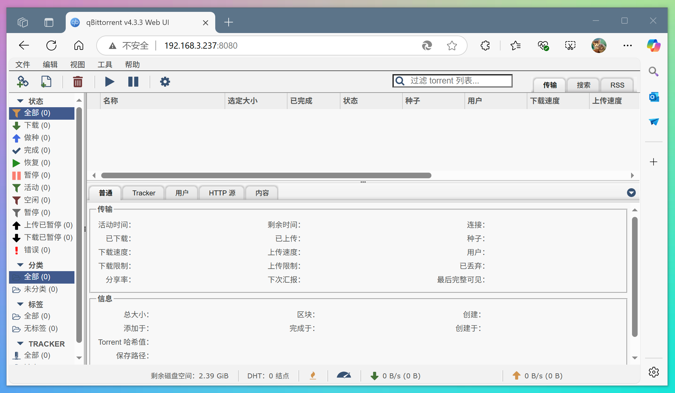Switch to the RSS tab
This screenshot has width=675, height=393.
pos(617,84)
